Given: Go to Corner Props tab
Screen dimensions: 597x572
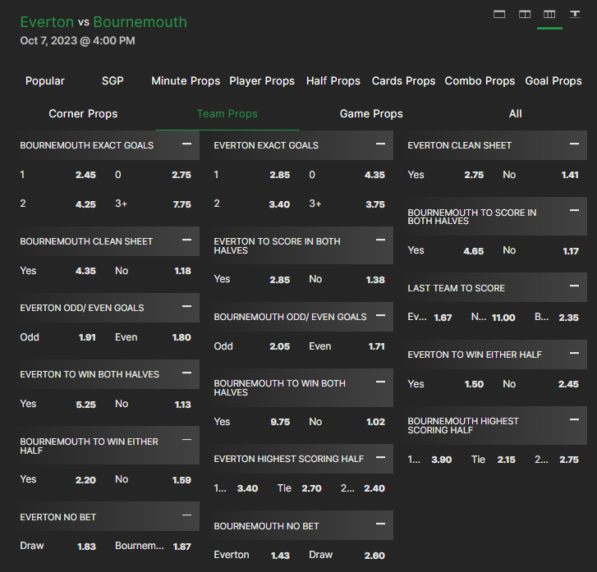Looking at the screenshot, I should (83, 114).
